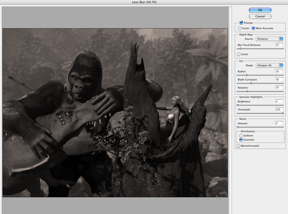The width and height of the screenshot is (288, 214).
Task: Click the Noise Amount value field
Action: (279, 123)
